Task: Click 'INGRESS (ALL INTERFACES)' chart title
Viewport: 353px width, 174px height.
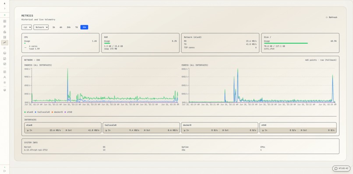Action: click(x=38, y=65)
